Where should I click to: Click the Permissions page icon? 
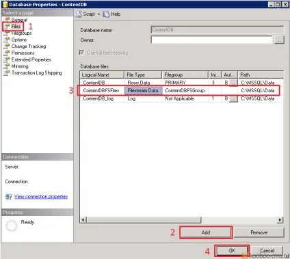pyautogui.click(x=7, y=53)
